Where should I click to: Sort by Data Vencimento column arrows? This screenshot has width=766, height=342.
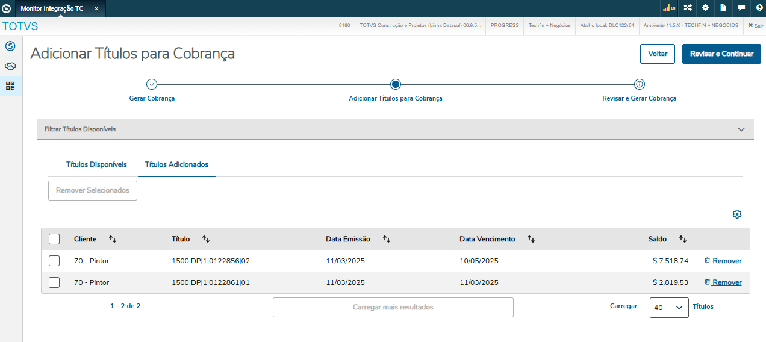coord(531,239)
